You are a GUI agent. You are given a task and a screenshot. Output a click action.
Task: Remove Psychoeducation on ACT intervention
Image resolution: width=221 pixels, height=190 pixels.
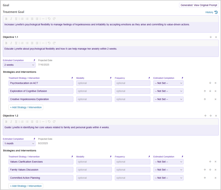click(215, 83)
